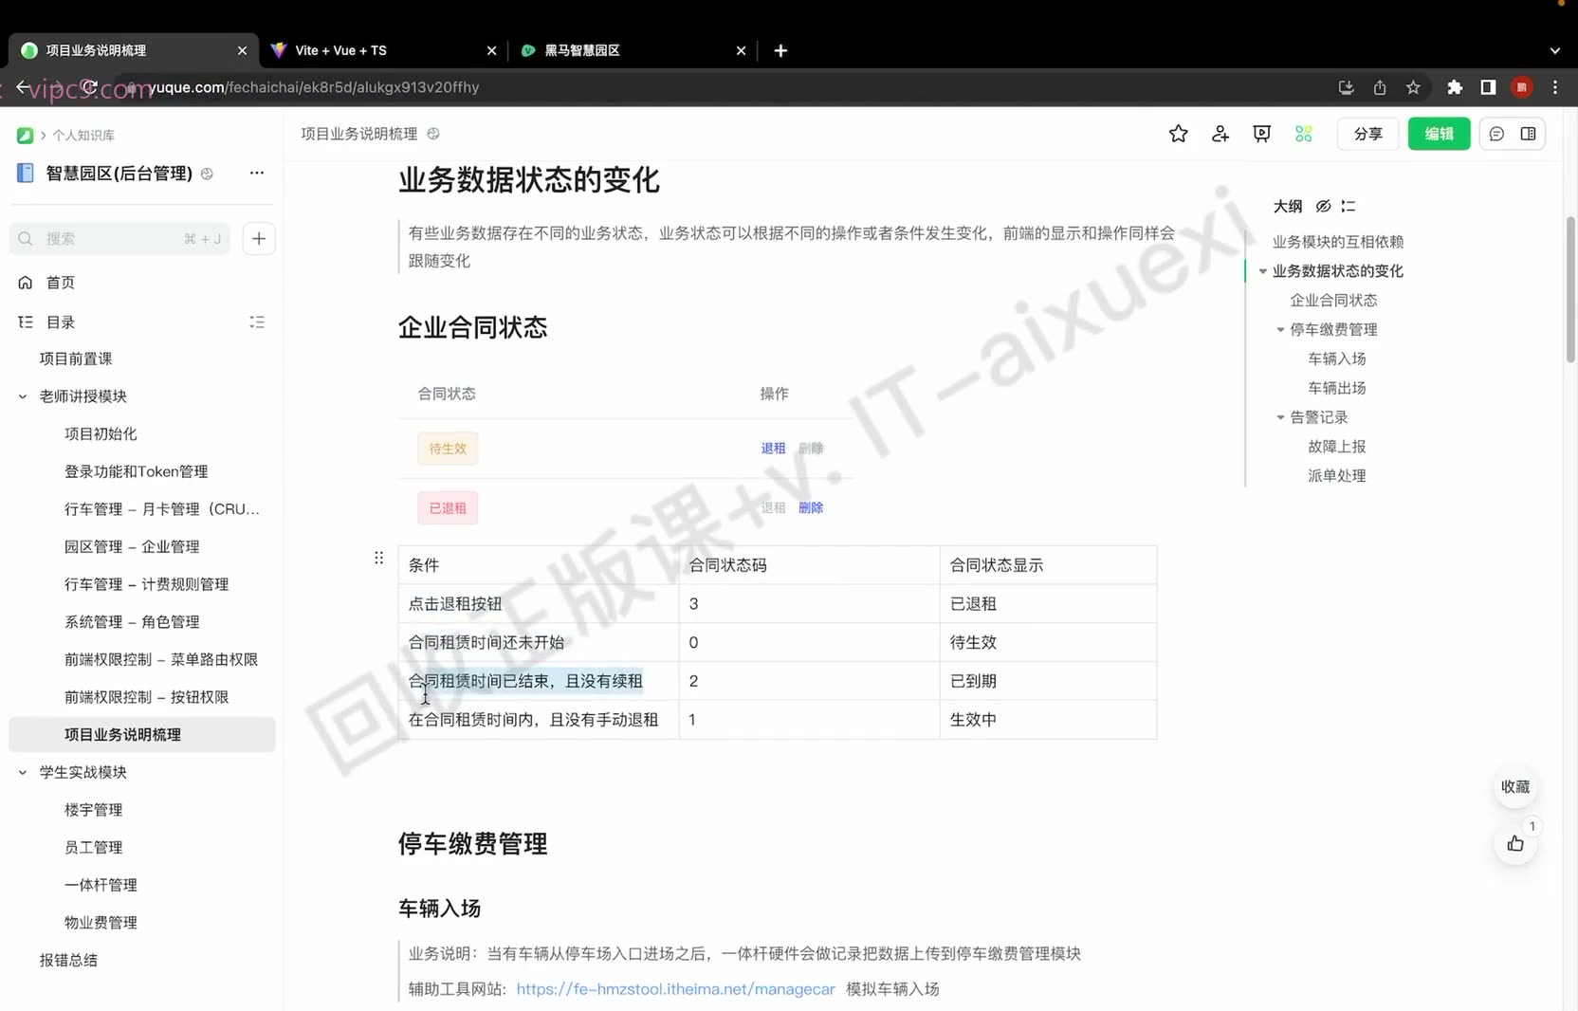Collapse 业务数据状态的变化 in the outline

pyautogui.click(x=1262, y=271)
